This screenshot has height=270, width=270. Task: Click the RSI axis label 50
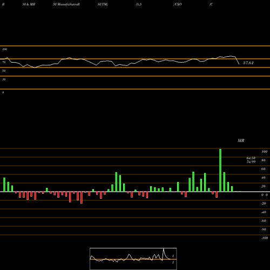pyautogui.click(x=4, y=71)
